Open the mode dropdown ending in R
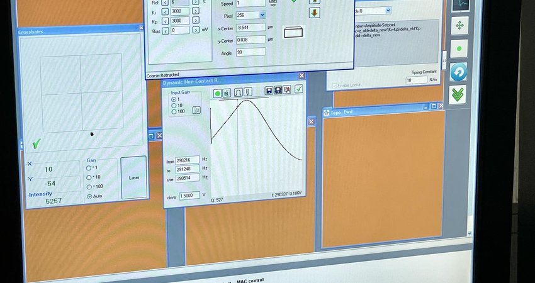 tap(387, 11)
